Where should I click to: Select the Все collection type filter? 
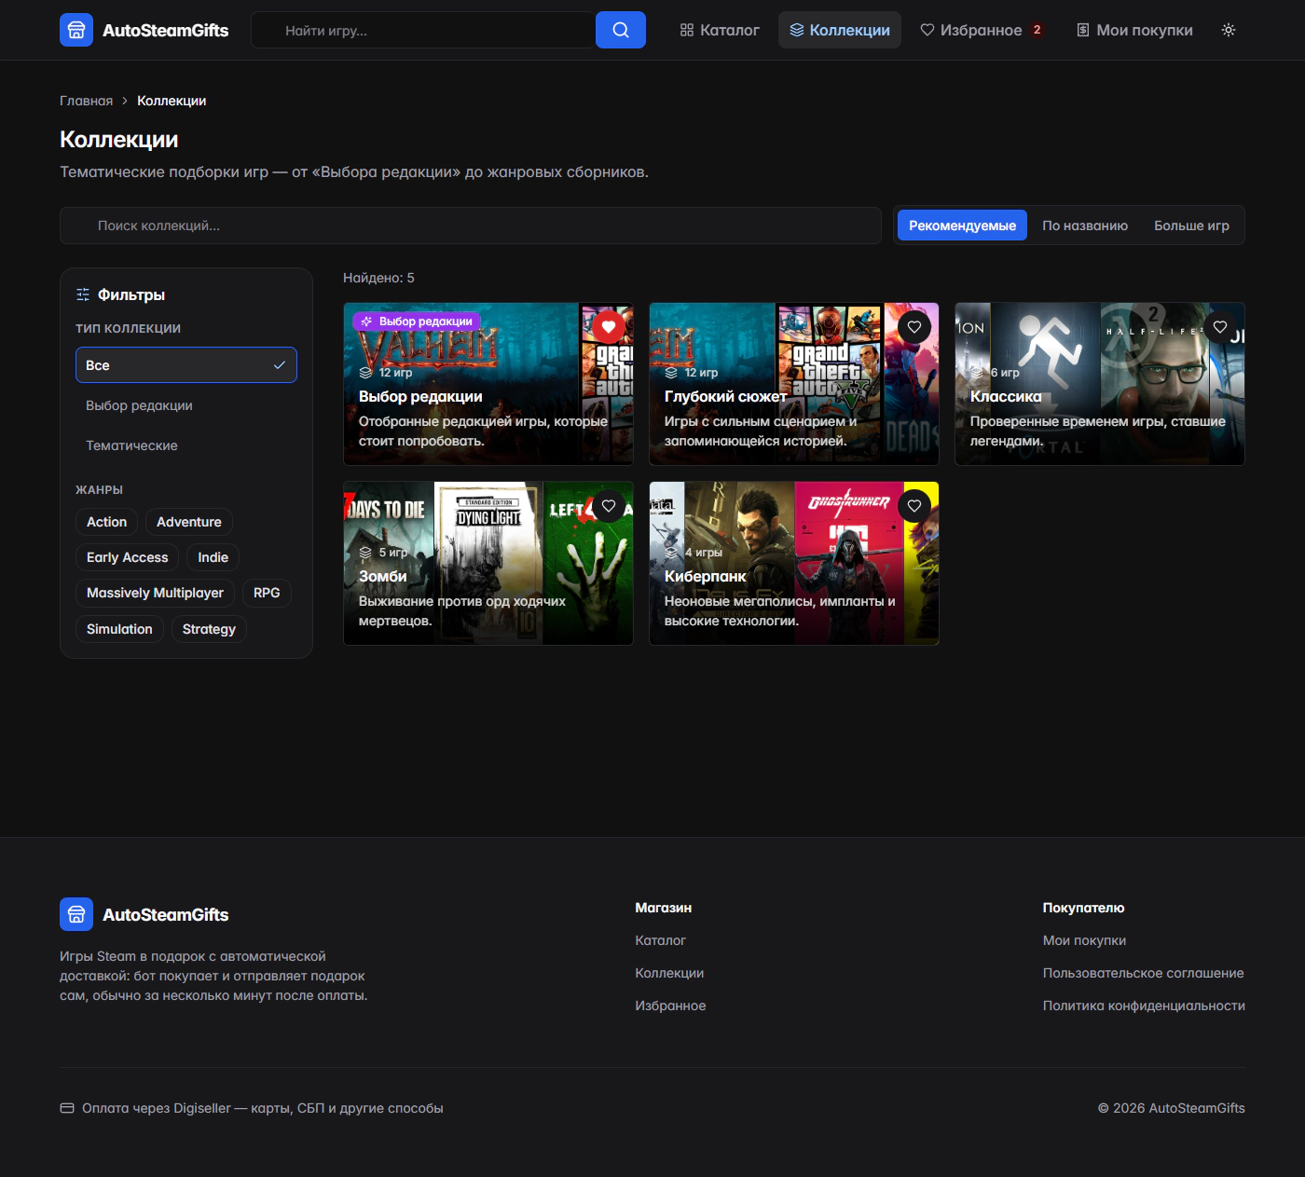tap(186, 365)
